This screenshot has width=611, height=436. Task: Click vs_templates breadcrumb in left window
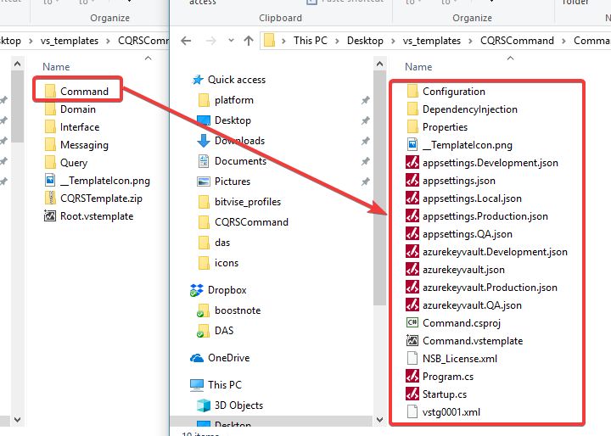click(x=70, y=41)
